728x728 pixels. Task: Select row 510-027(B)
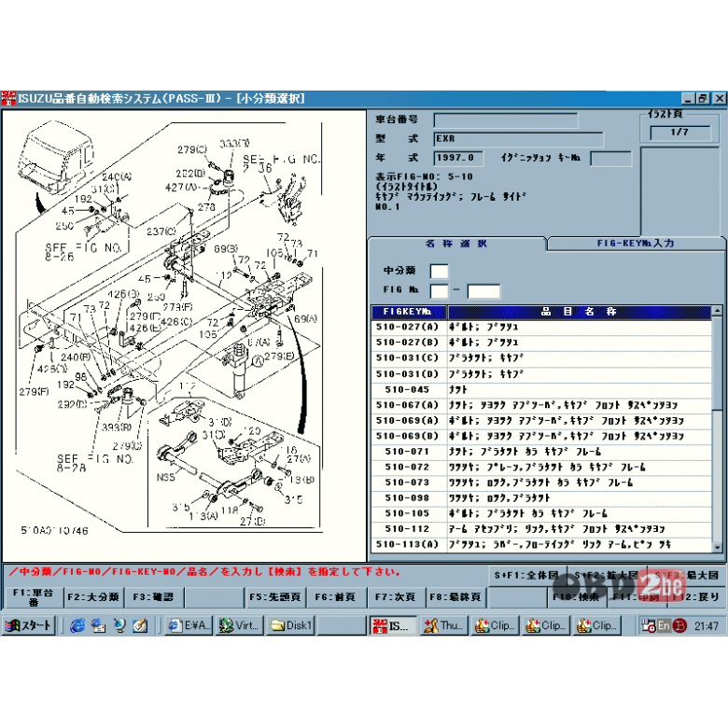[541, 343]
